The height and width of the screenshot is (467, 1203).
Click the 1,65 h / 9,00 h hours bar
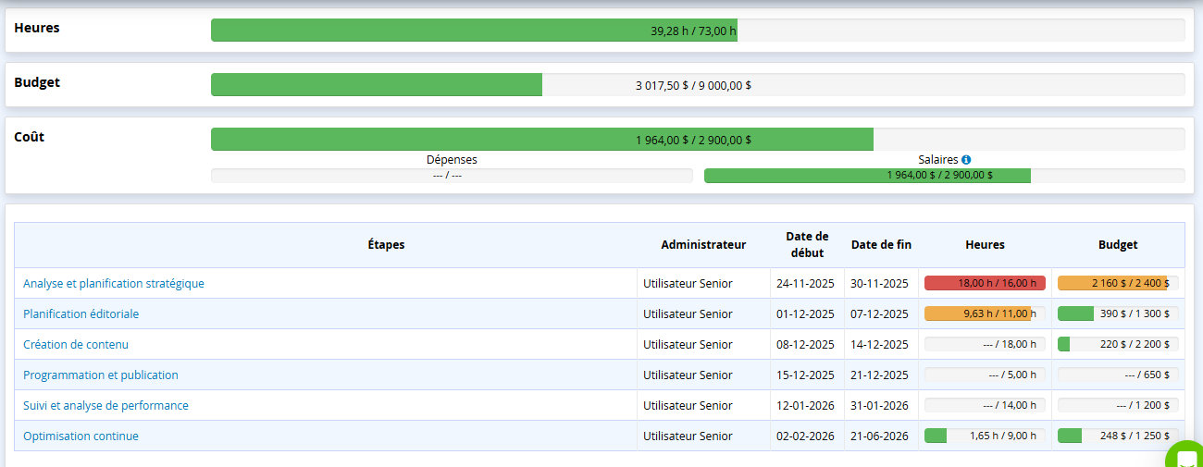(985, 436)
